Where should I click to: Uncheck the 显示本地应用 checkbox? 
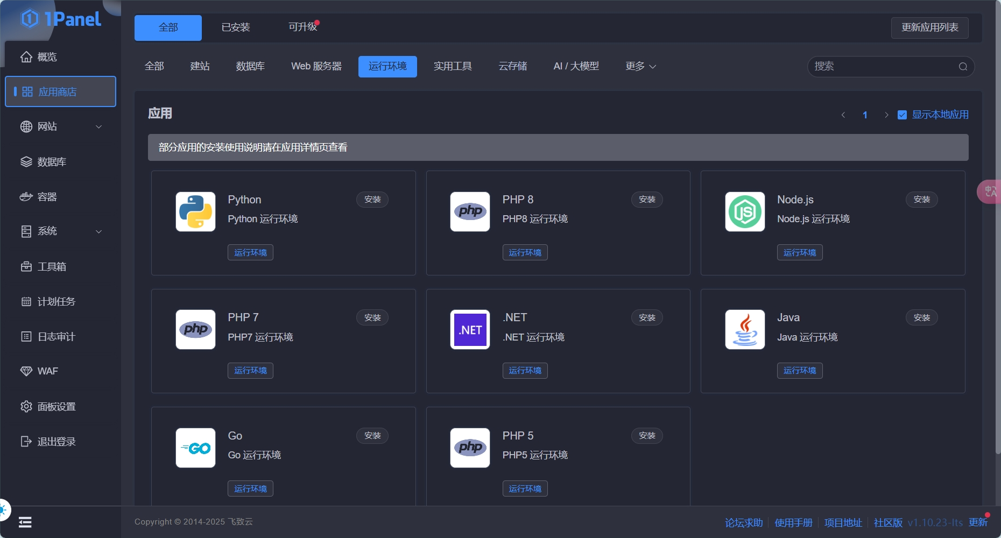tap(903, 115)
